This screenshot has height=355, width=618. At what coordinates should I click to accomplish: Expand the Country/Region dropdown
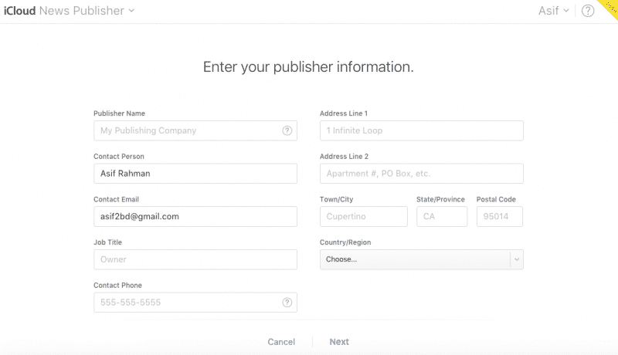point(421,259)
